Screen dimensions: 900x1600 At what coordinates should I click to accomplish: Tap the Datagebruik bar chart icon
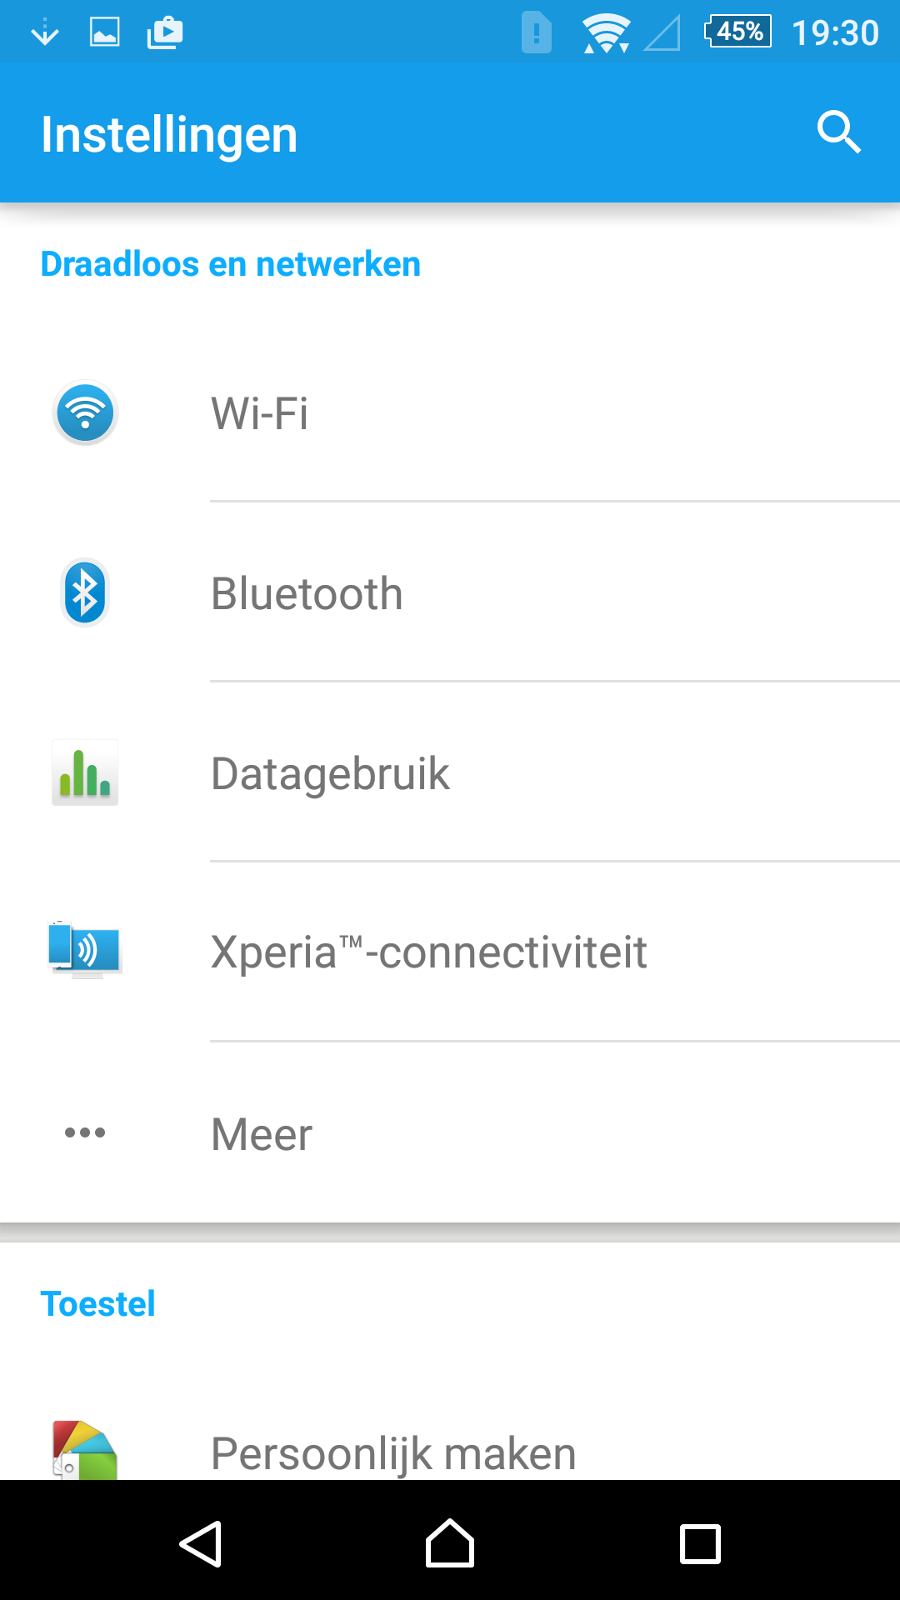click(x=85, y=772)
